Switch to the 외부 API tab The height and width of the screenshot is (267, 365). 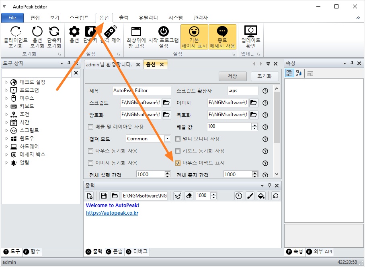[320, 252]
